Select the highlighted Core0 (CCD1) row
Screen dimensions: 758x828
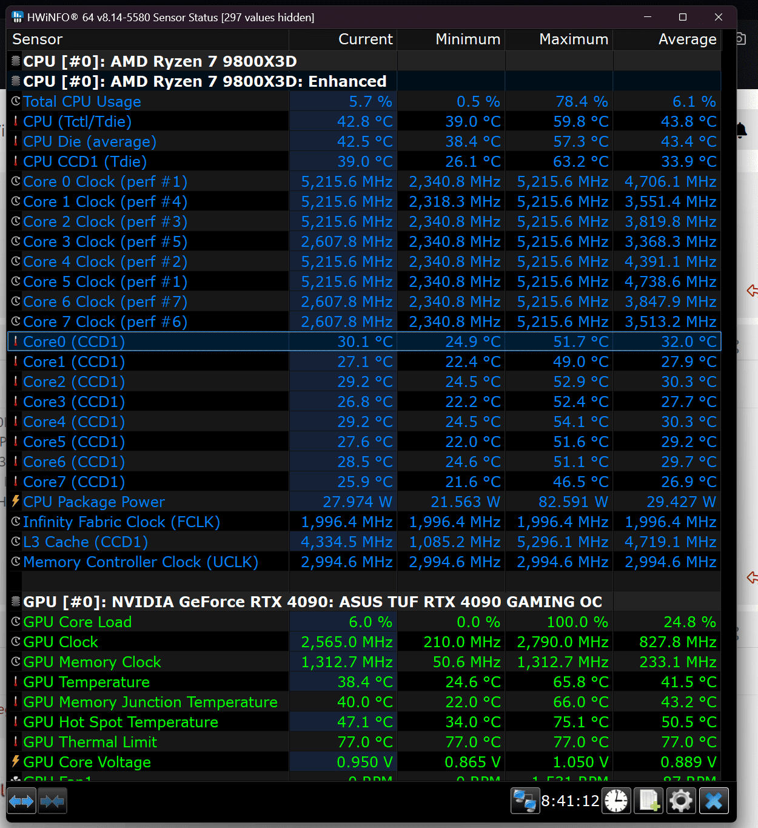pos(364,342)
